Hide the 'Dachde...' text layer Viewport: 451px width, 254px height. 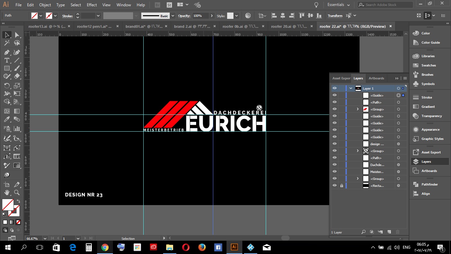334,165
